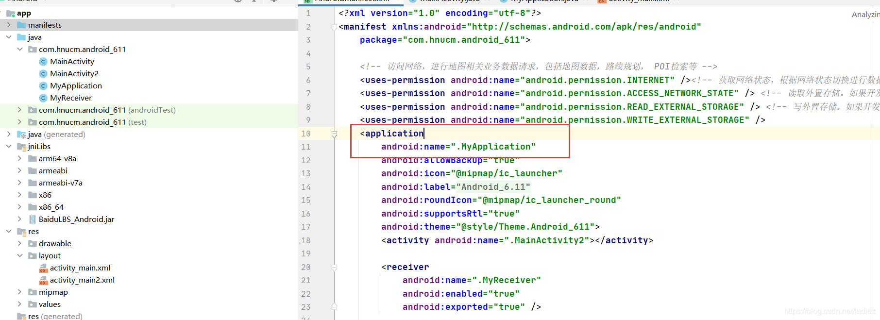Screen dimensions: 880x320
Task: Expand the manifests folder arrow
Action: (x=9, y=25)
